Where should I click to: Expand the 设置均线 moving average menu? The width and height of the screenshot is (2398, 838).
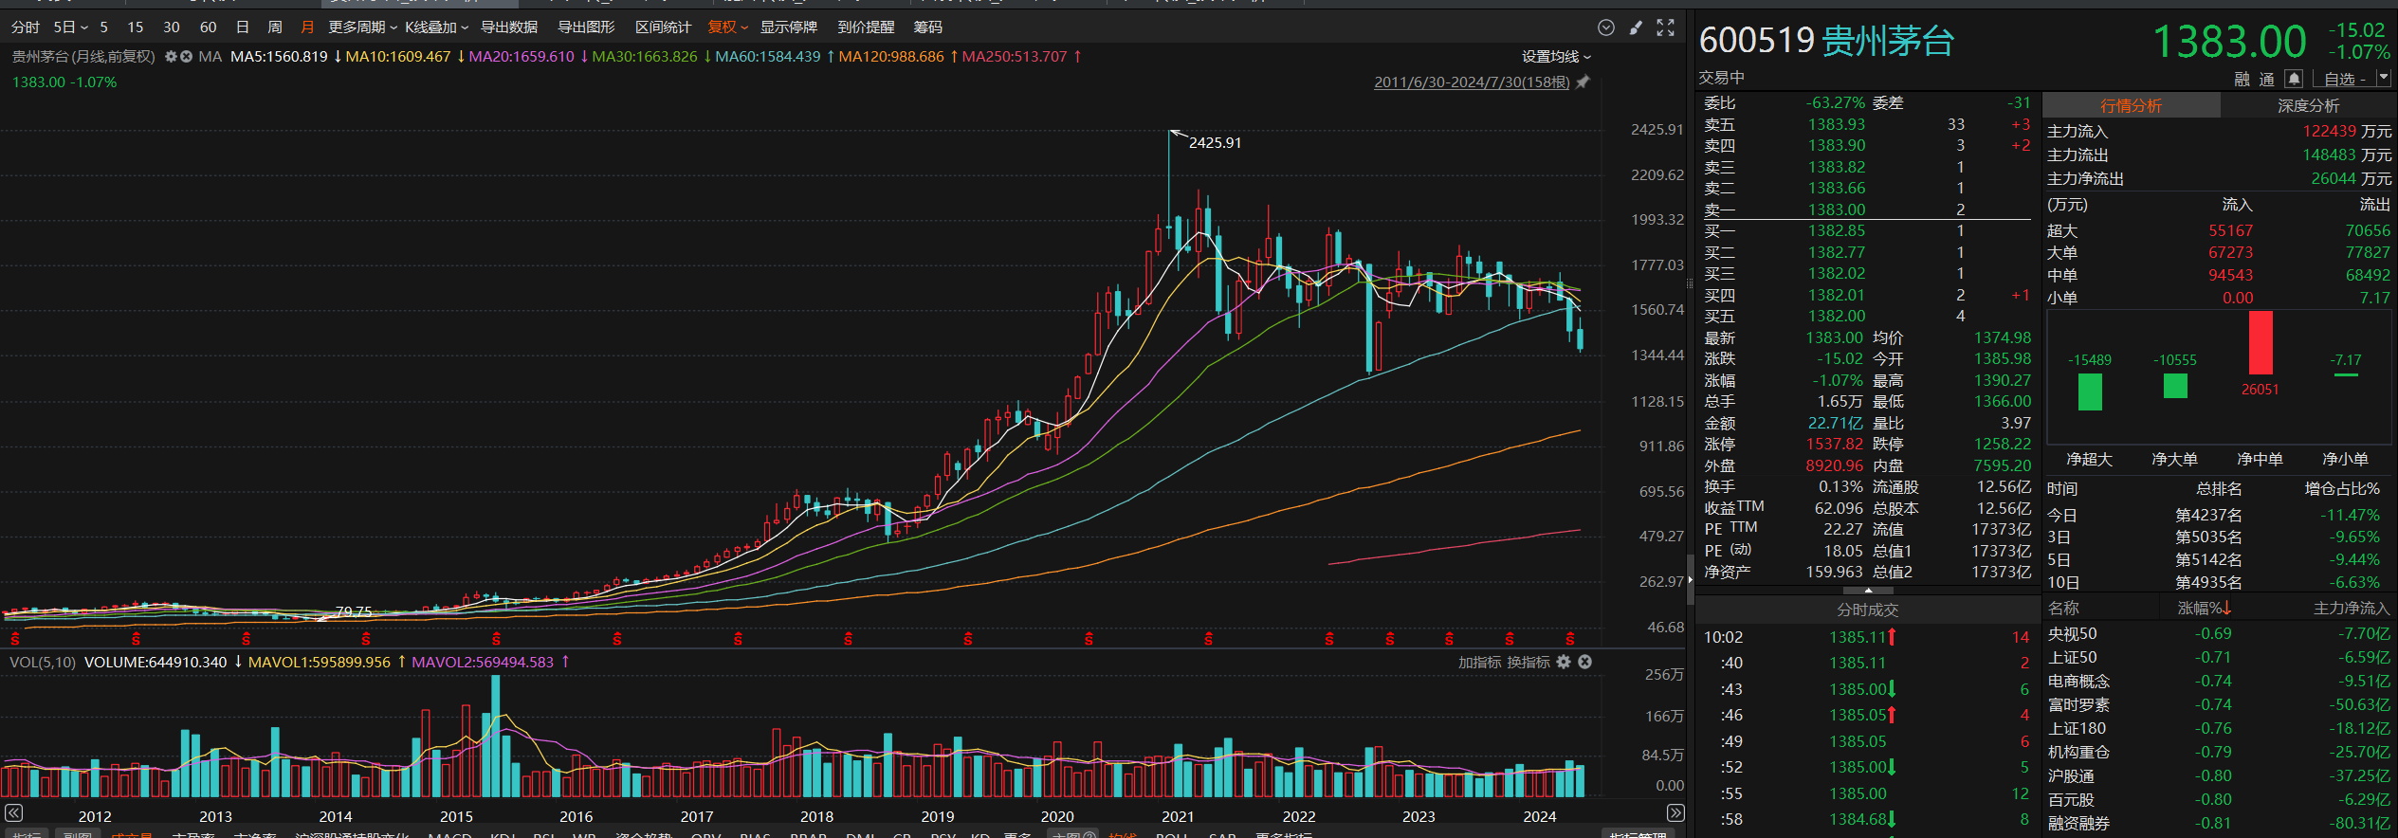tap(1557, 57)
